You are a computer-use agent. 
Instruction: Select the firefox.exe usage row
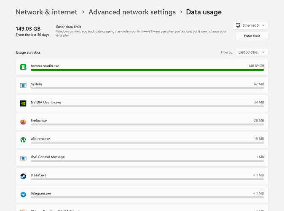(x=142, y=122)
